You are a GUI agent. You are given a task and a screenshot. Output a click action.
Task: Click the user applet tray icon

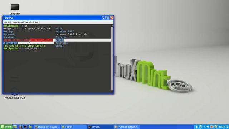pos(196,126)
